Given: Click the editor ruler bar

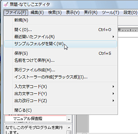Looking at the screenshot, I should coord(128,30).
